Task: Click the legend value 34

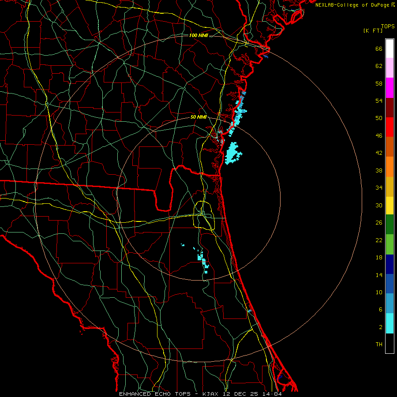Action: click(379, 188)
